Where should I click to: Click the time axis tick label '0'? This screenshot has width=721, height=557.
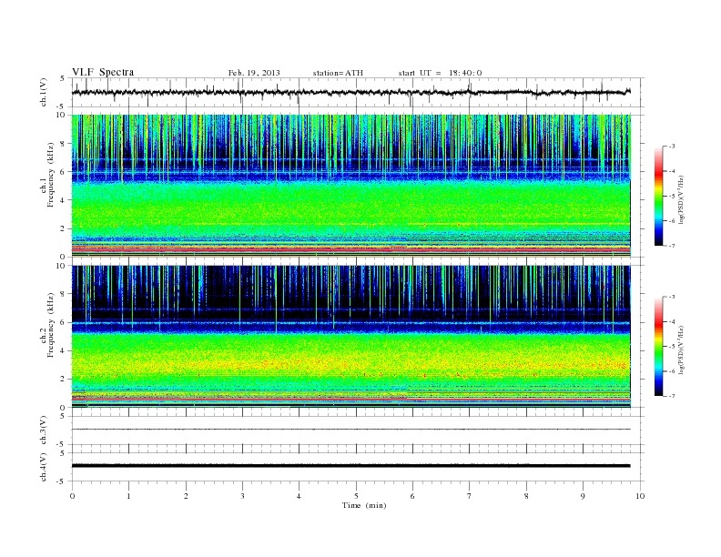click(x=72, y=496)
